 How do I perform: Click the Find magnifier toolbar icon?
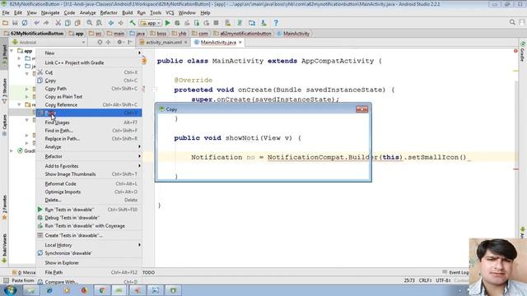[x=90, y=23]
